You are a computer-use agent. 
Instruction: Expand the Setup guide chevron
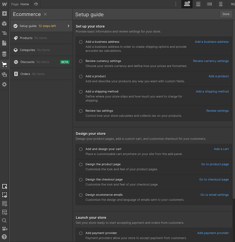68,26
